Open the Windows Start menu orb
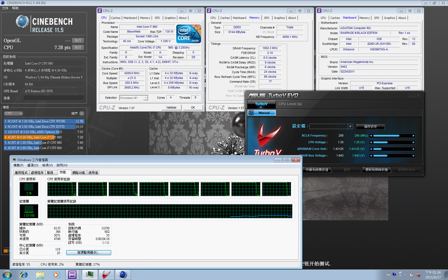Screen dimensions: 448x280 click(x=7, y=275)
